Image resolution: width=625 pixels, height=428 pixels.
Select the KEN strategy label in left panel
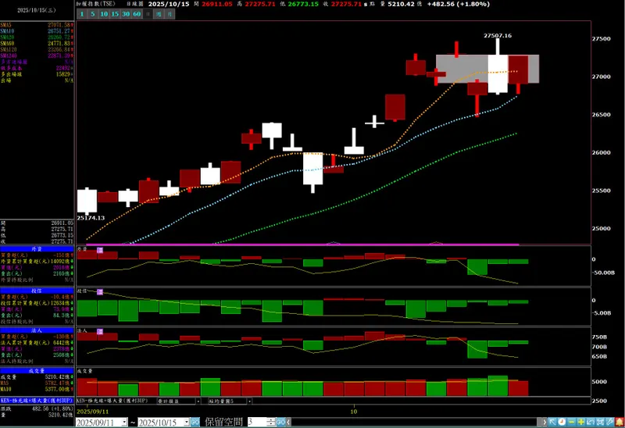[x=37, y=400]
